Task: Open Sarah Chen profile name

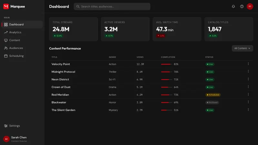Action: tap(19, 138)
